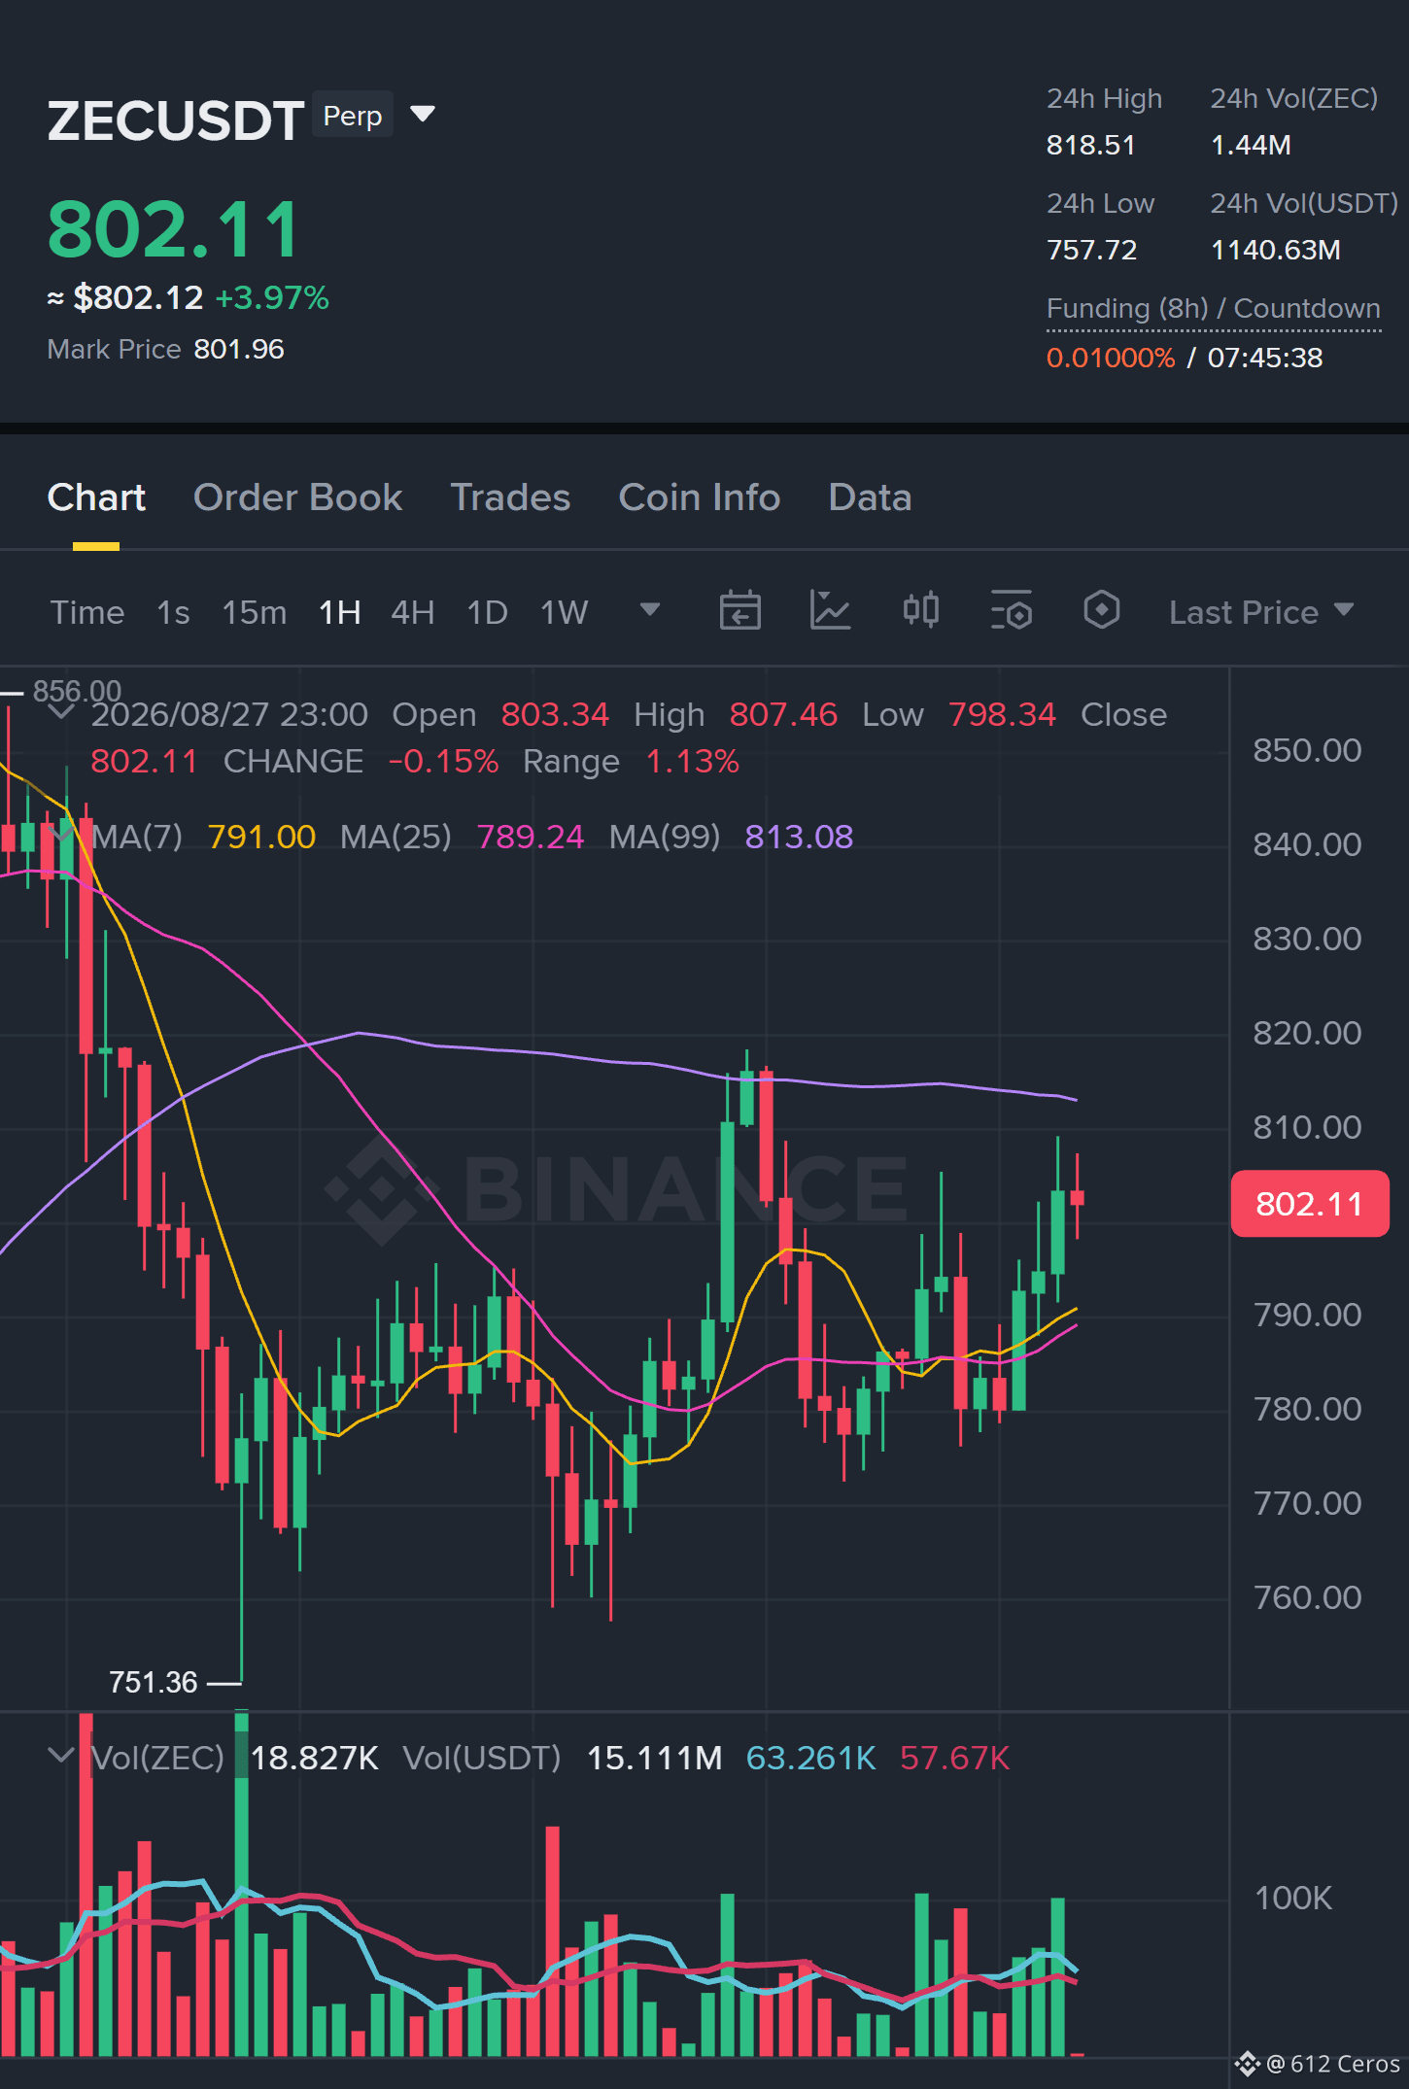Tap the Funding (8h) / Countdown label
Viewport: 1409px width, 2089px height.
(1214, 309)
